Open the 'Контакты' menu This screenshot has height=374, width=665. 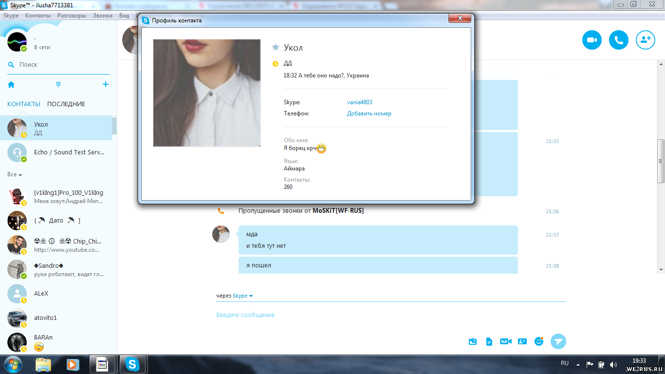[38, 16]
